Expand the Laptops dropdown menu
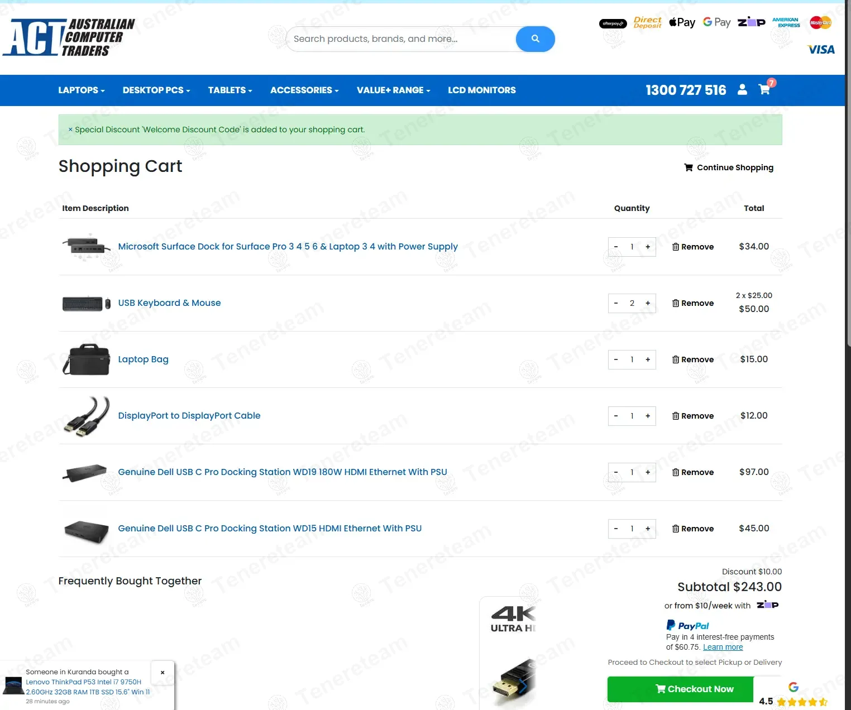The image size is (851, 710). coord(82,90)
